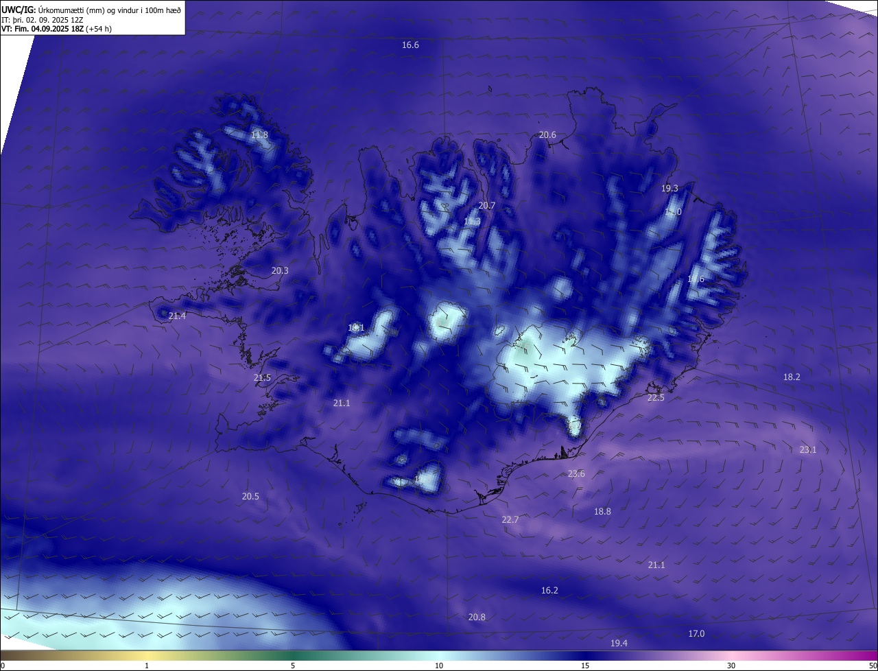Click the valid time "VT: Fim. 04.09.2025 18Z (+54 h)"
Screen dimensions: 878x671
point(56,29)
